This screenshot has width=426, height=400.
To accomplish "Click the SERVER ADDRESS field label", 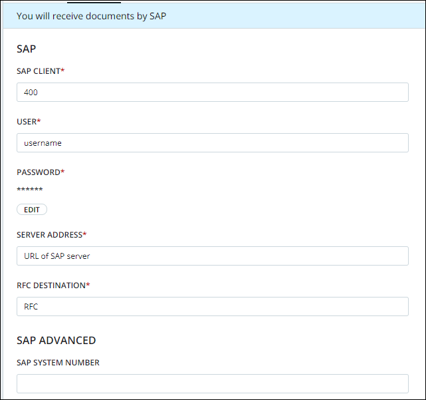I will (x=49, y=235).
